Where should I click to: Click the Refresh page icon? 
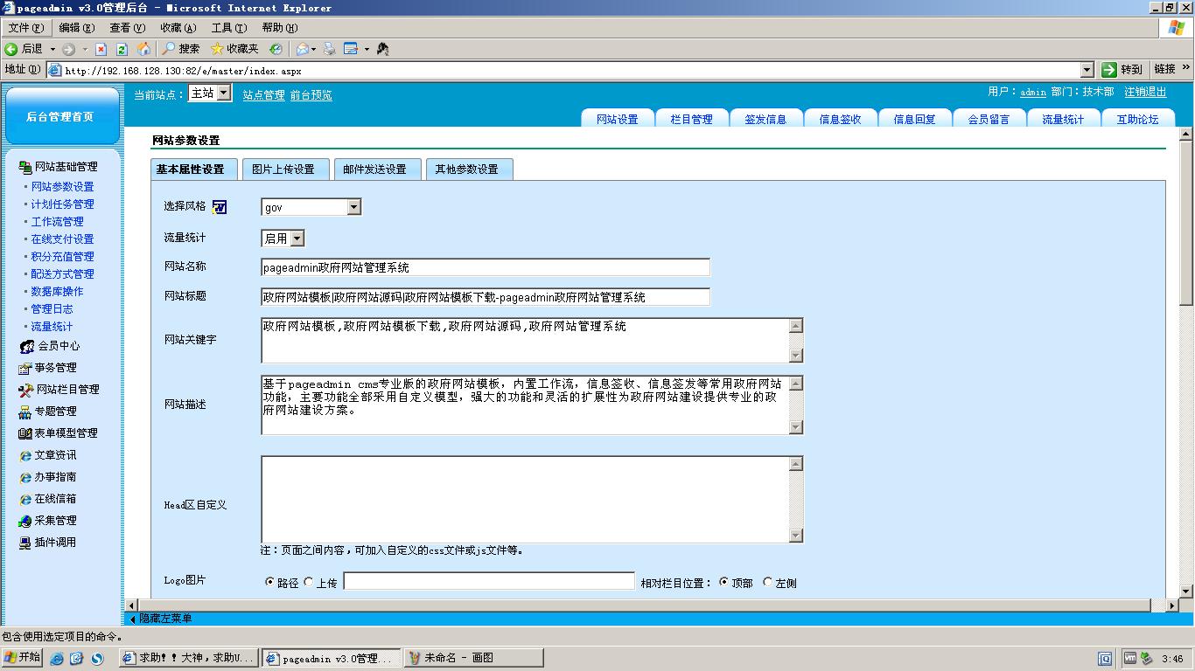[x=122, y=49]
